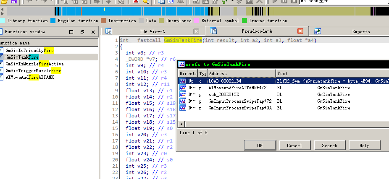Click OK in the xrefs dialog

click(260, 145)
